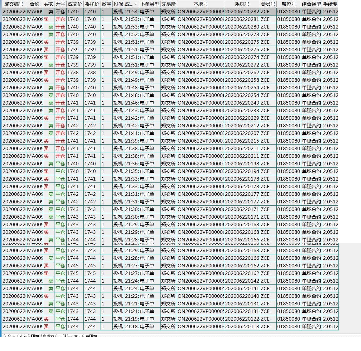Click the 组合类型 column header
The height and width of the screenshot is (351, 361).
(312, 4)
